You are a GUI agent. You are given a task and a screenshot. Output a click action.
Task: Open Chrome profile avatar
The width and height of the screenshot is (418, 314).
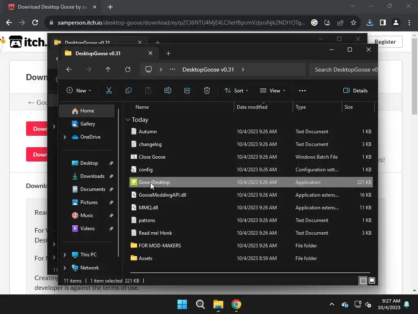pos(396,23)
